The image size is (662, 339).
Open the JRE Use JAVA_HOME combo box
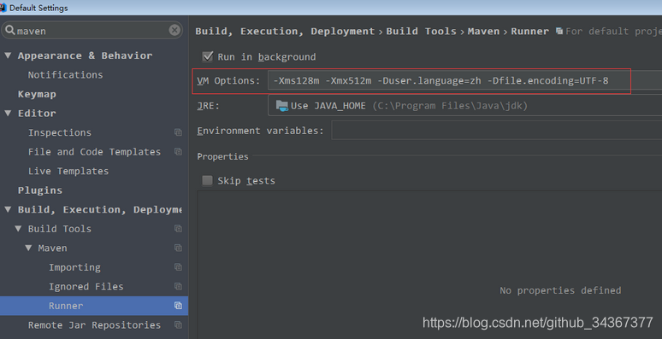click(464, 105)
